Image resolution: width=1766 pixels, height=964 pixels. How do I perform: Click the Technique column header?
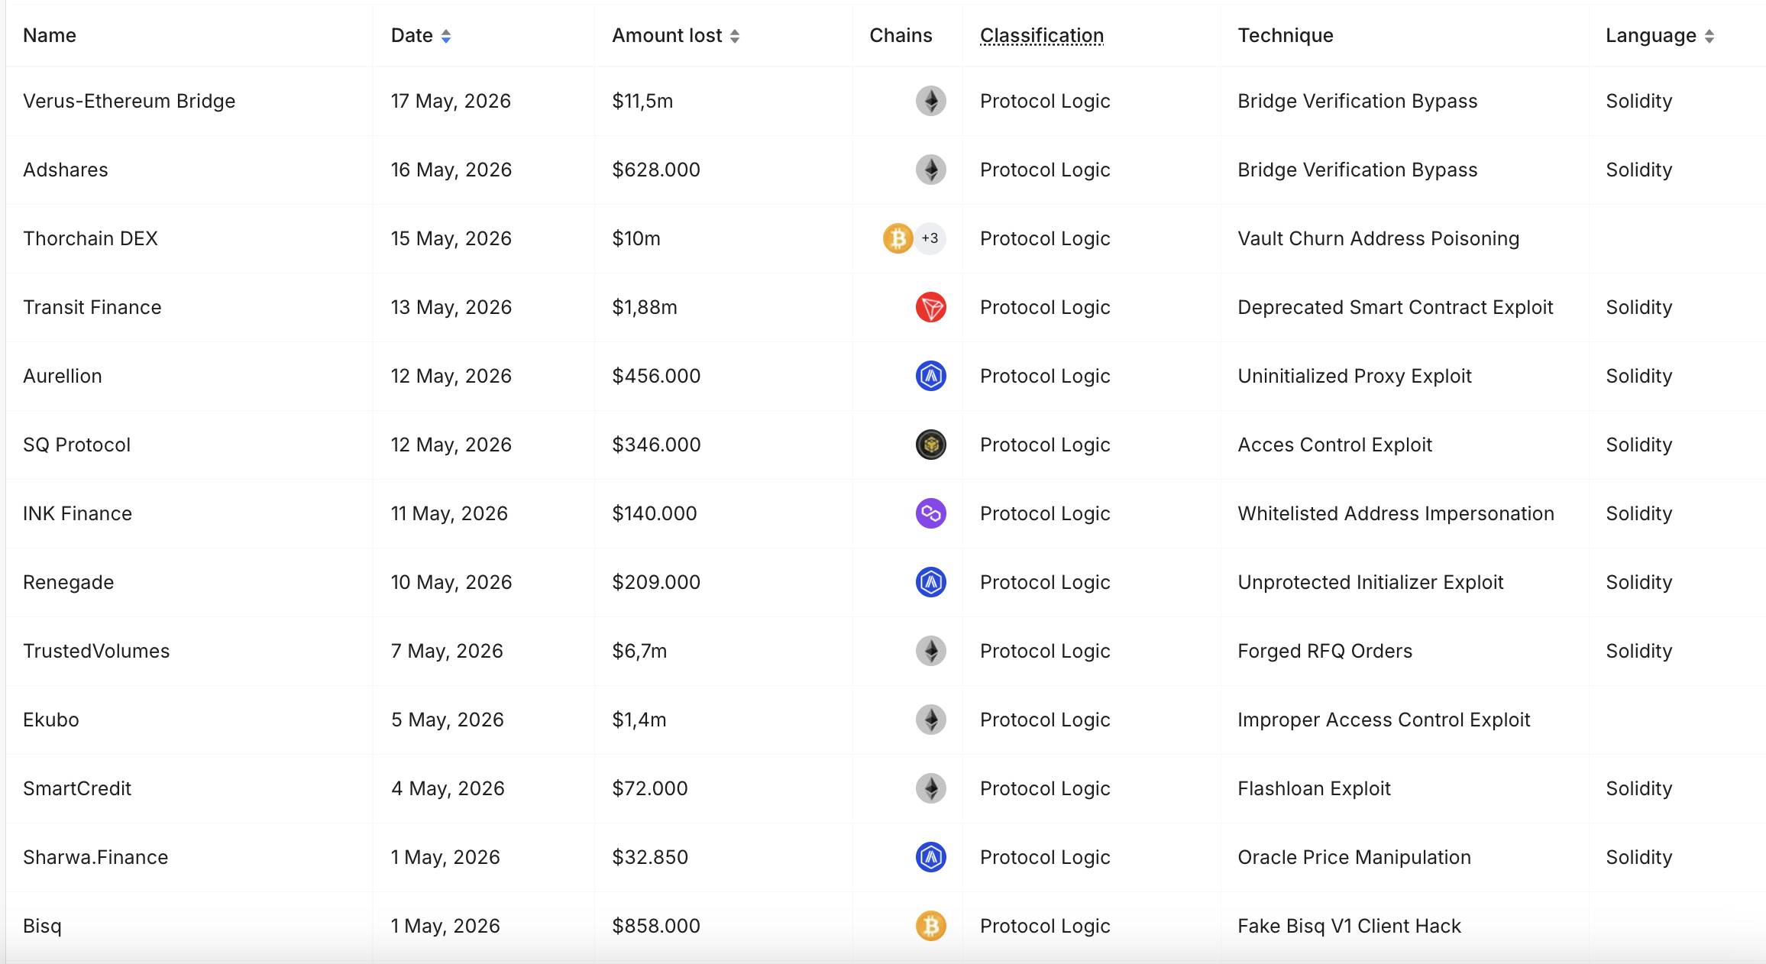pyautogui.click(x=1286, y=36)
